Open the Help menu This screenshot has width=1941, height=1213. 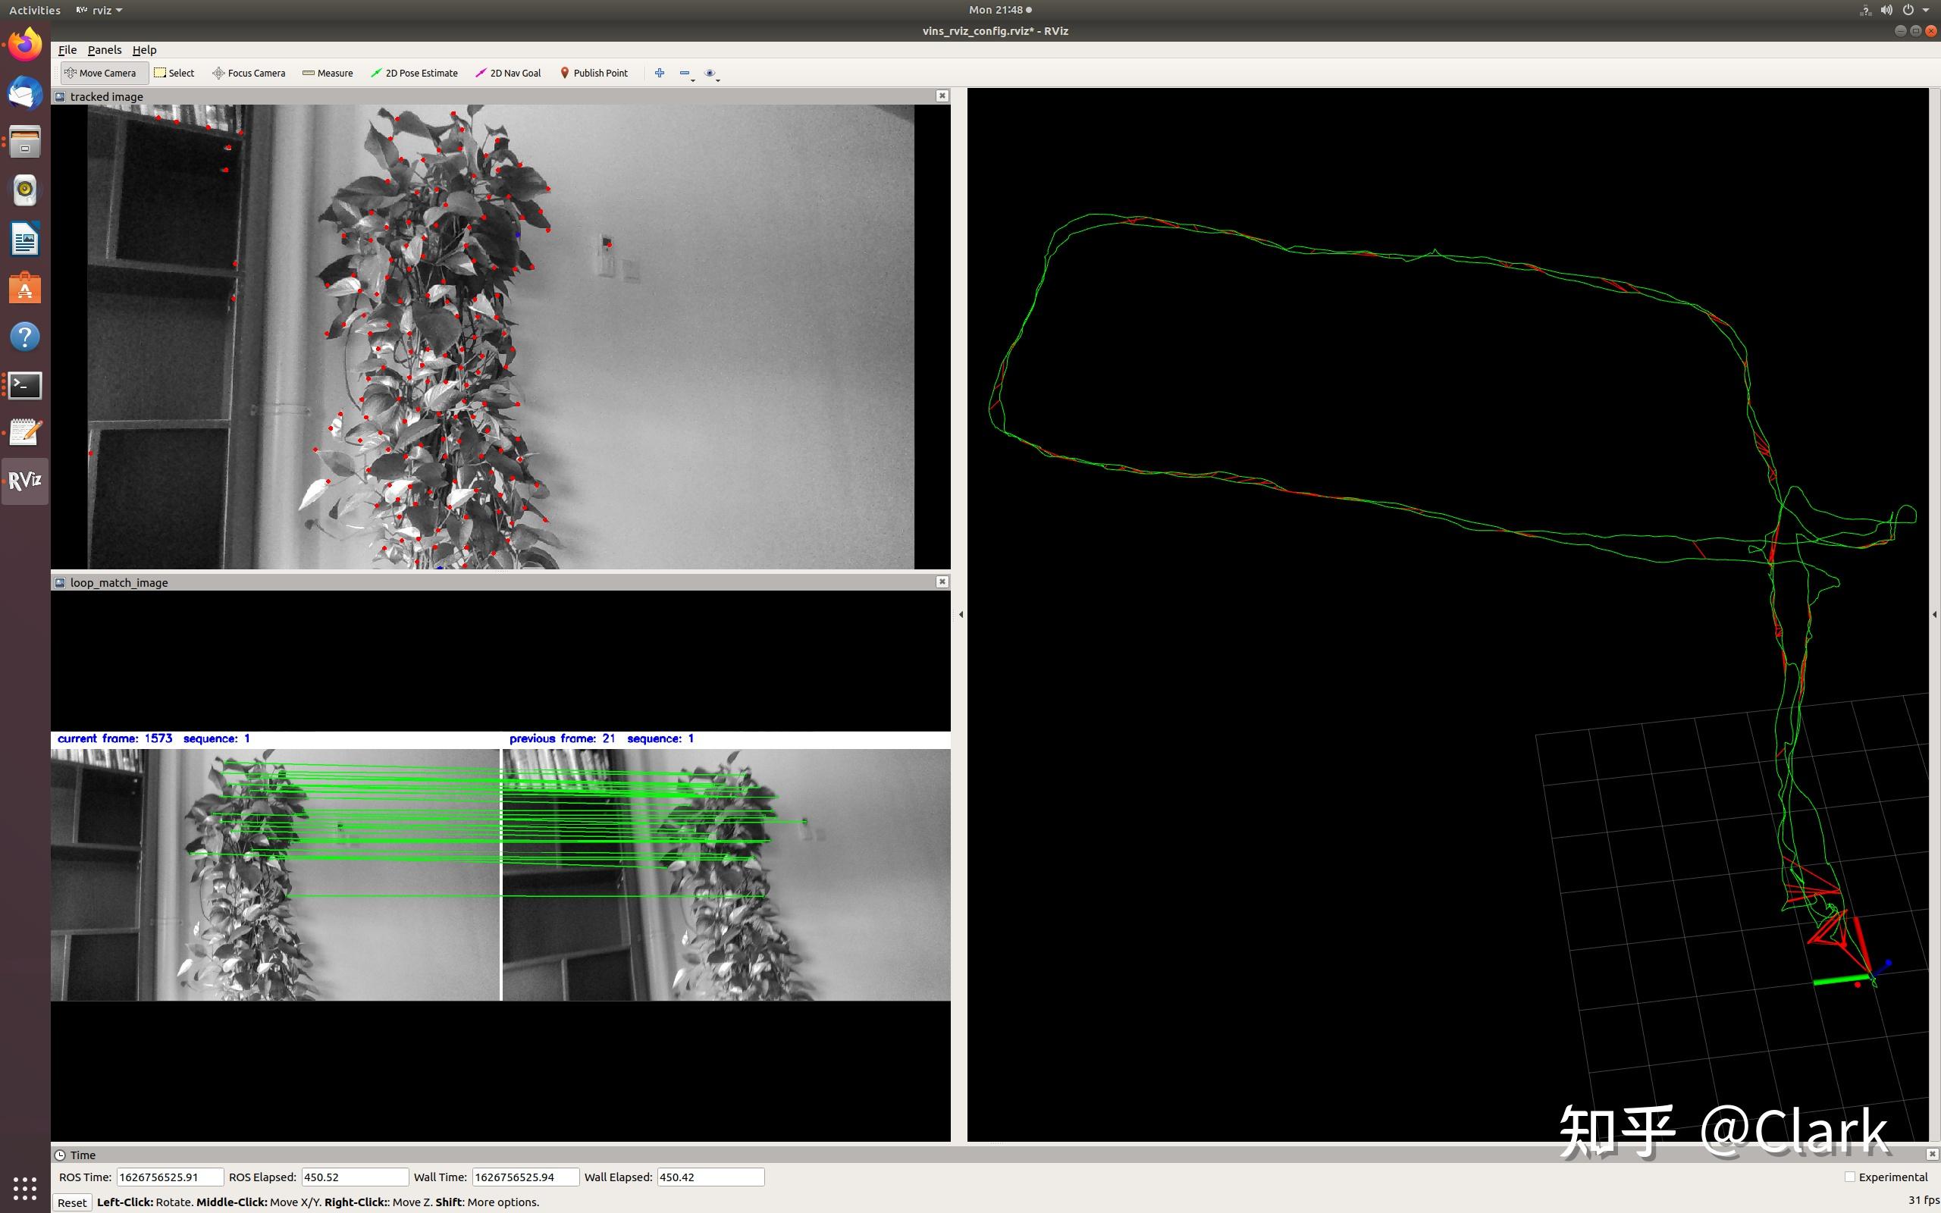[x=144, y=50]
